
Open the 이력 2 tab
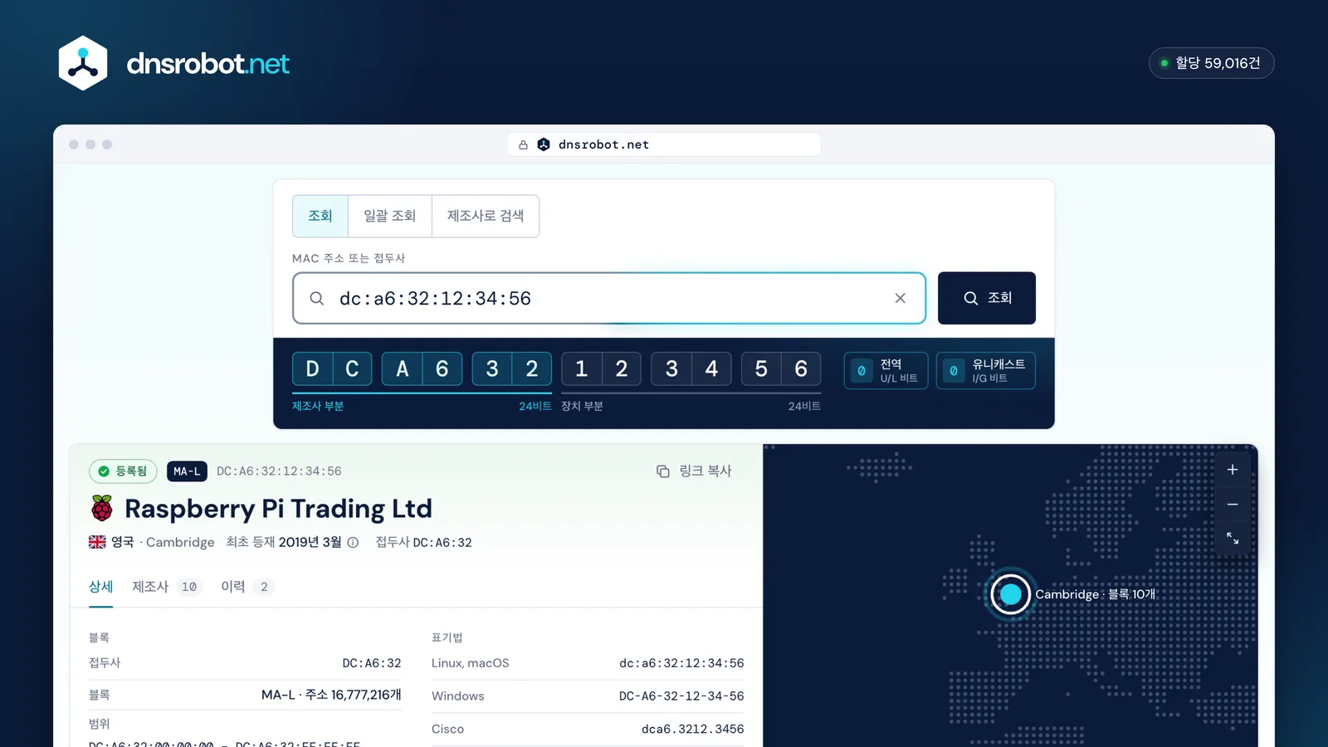pos(247,587)
